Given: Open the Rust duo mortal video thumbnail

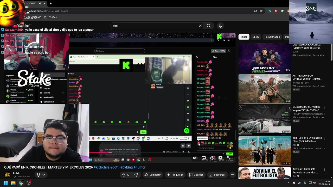Looking at the screenshot, I should click(265, 89).
